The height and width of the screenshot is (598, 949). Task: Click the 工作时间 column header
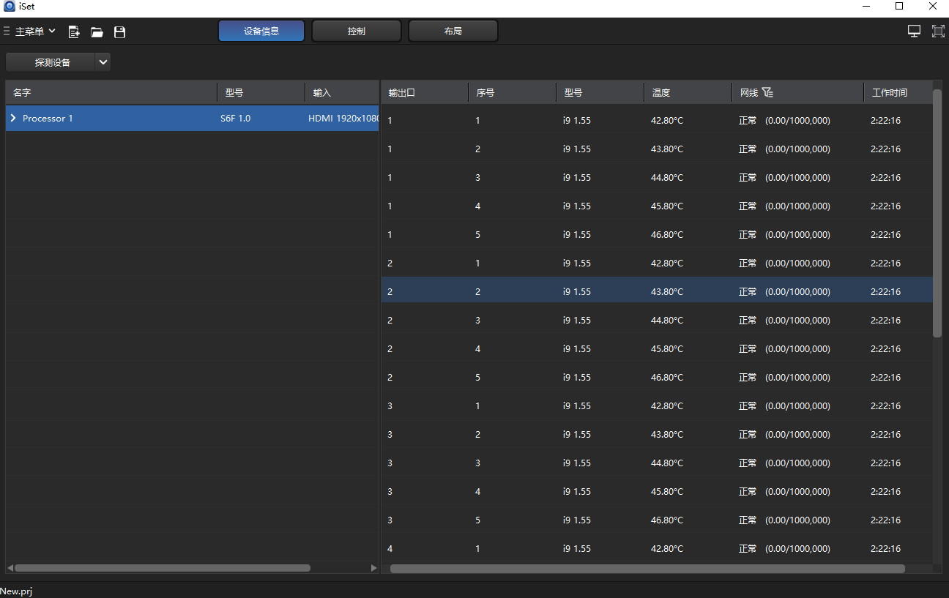pos(898,92)
